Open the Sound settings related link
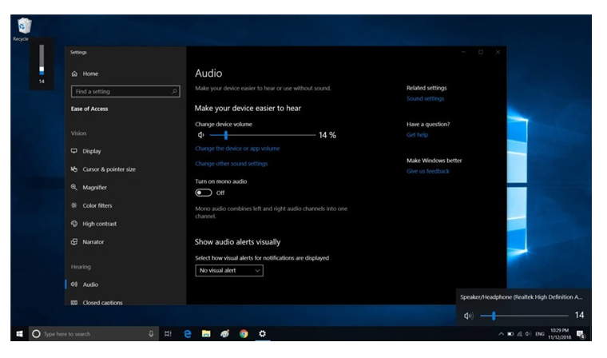The width and height of the screenshot is (607, 358). [425, 99]
